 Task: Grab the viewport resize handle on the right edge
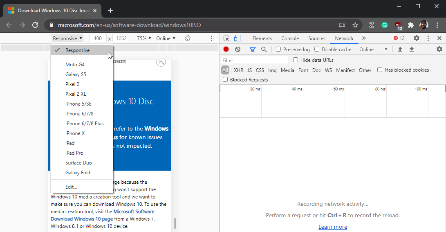[x=175, y=223]
